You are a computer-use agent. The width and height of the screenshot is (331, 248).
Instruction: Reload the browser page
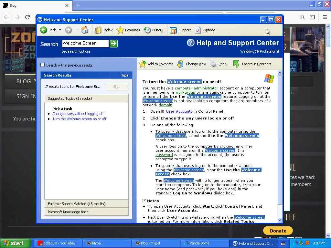[28, 17]
